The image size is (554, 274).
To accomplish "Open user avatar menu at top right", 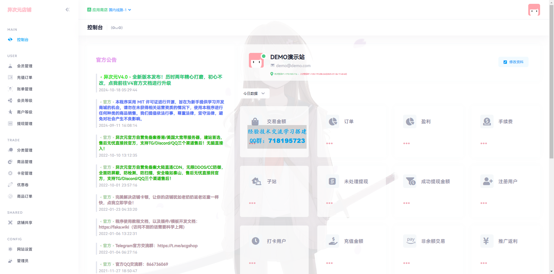I will coord(534,10).
